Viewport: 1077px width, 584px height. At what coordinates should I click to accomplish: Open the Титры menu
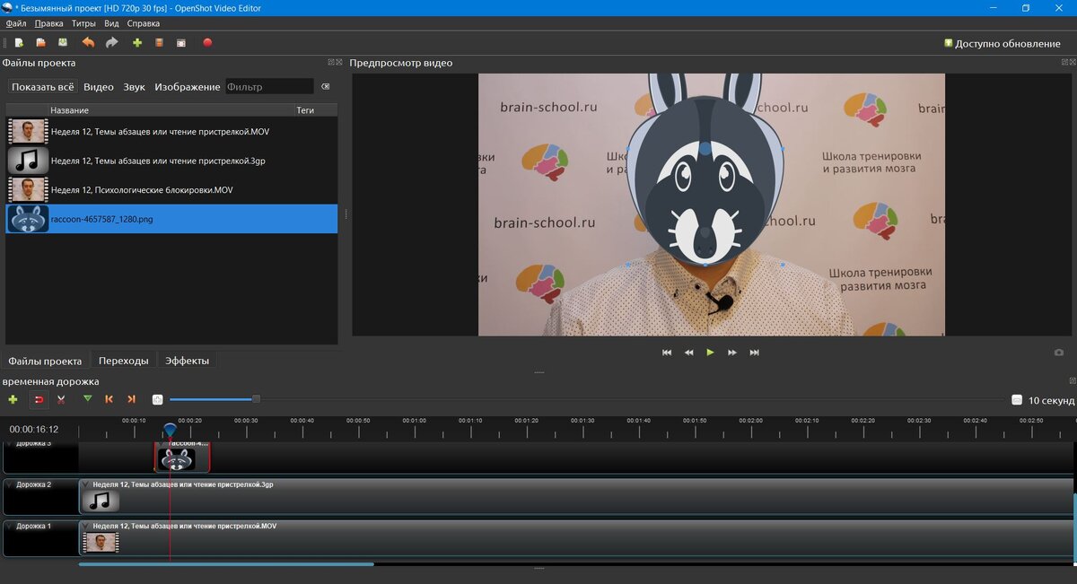[x=83, y=23]
